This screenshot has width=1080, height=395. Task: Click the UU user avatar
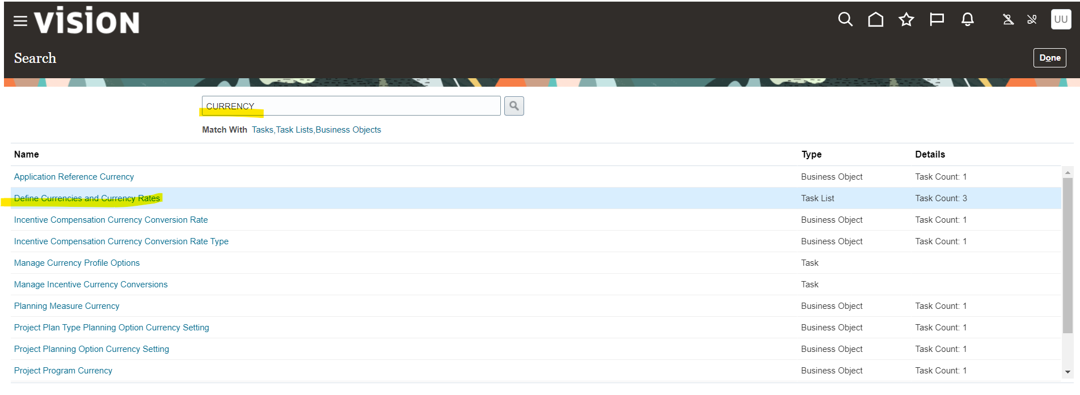tap(1061, 19)
